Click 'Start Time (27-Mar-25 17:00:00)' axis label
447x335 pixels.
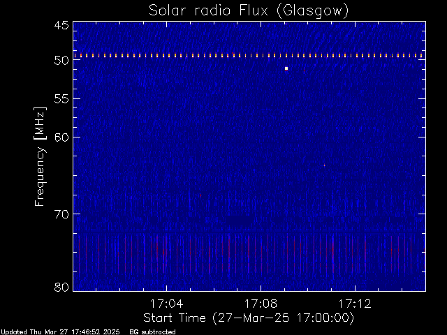pyautogui.click(x=249, y=318)
